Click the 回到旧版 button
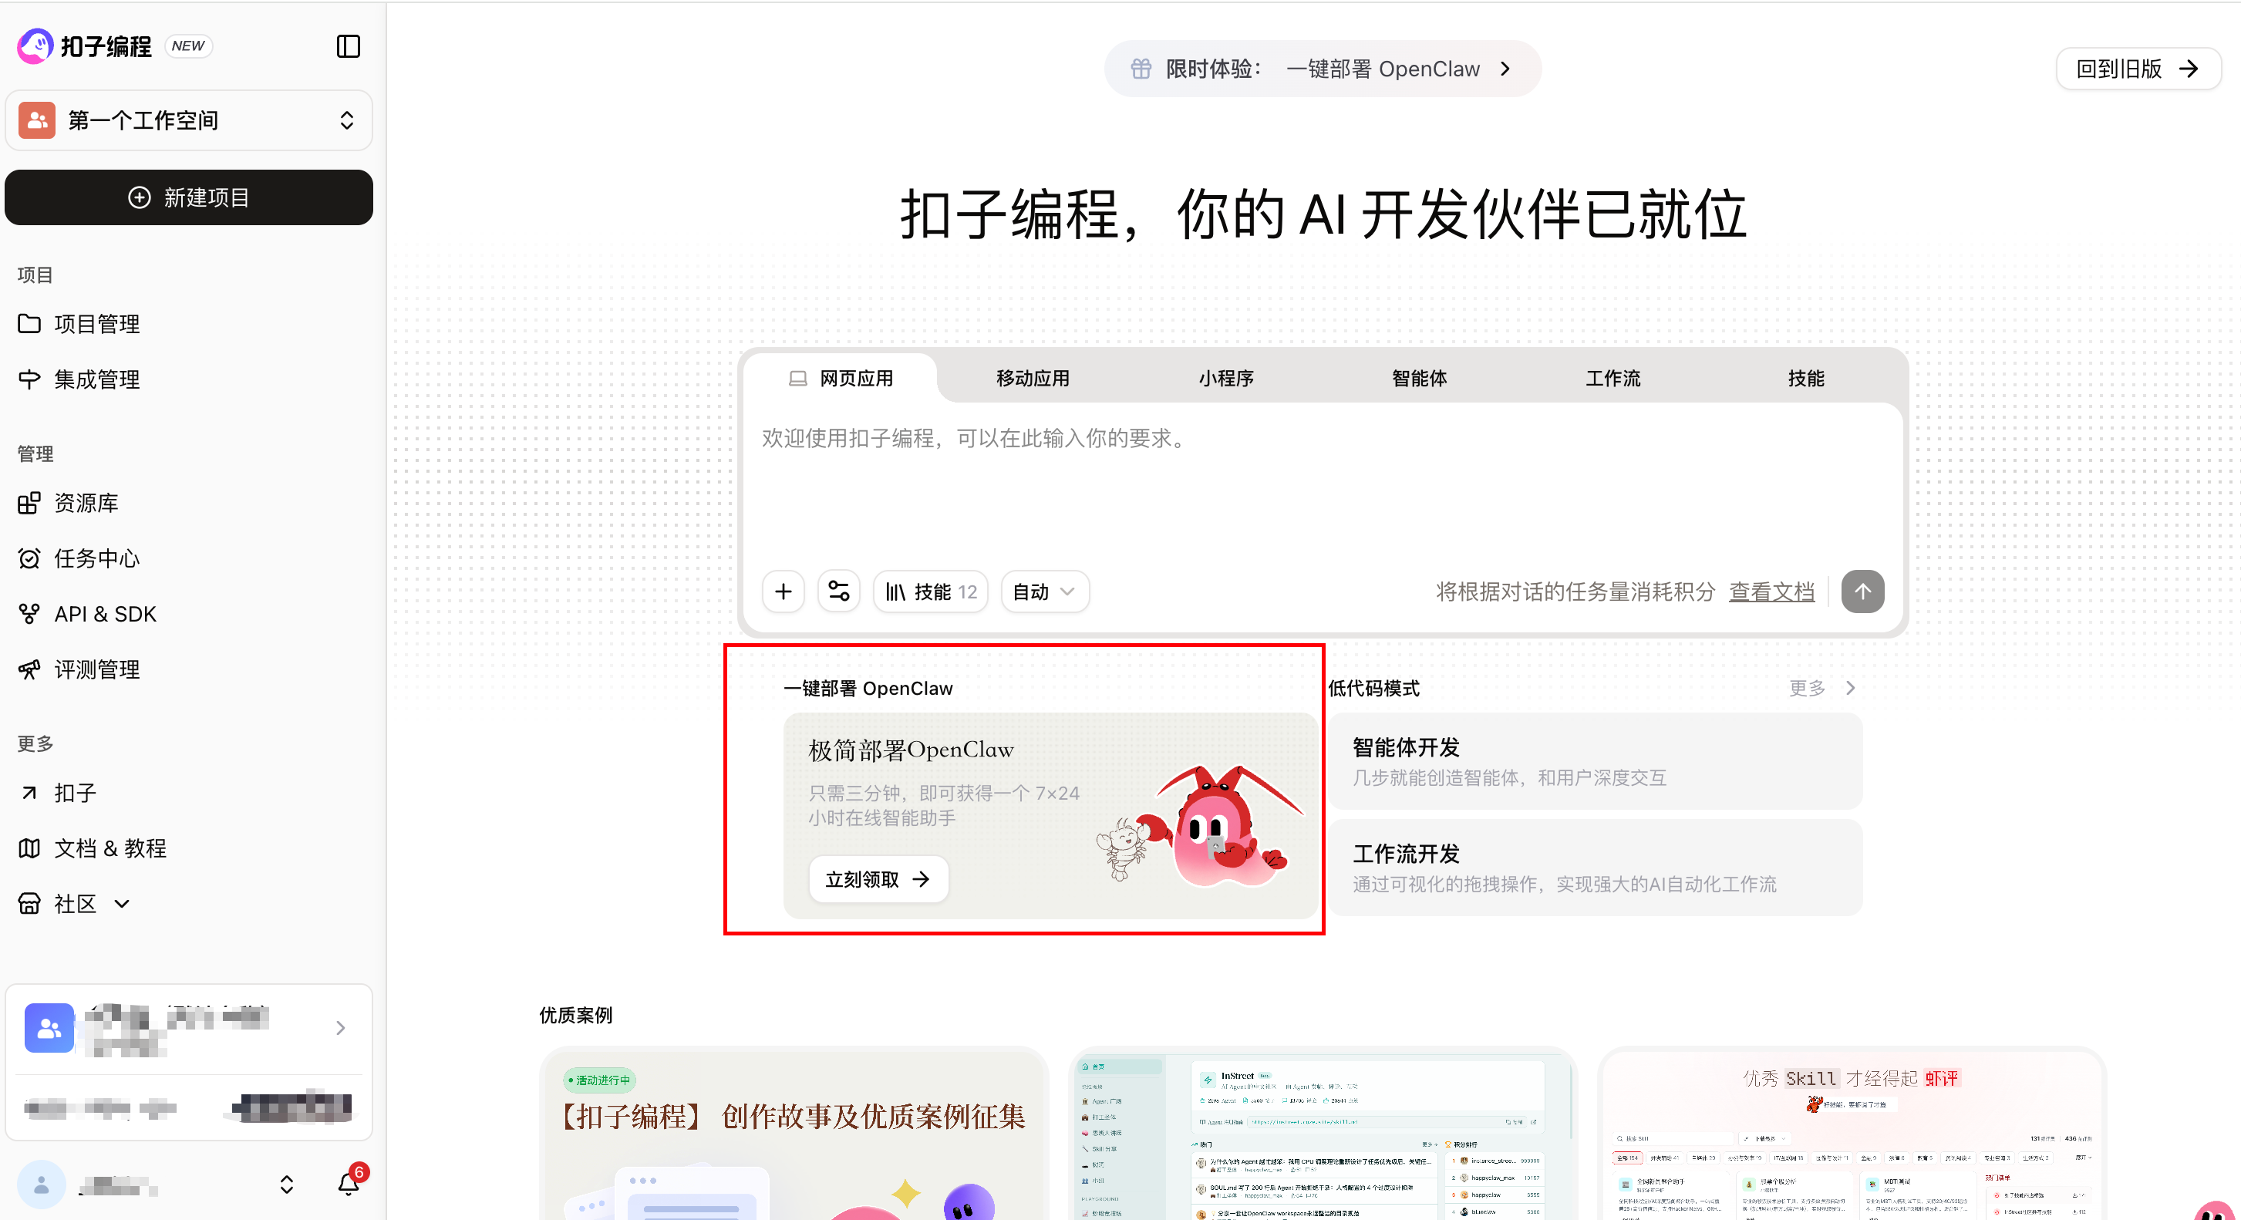2241x1220 pixels. coord(2137,69)
